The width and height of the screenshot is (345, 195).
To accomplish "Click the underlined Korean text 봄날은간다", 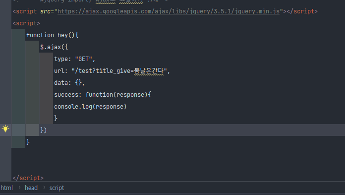I will click(149, 71).
